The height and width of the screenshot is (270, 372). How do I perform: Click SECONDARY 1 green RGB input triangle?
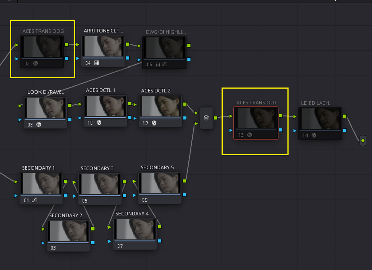[x=16, y=182]
